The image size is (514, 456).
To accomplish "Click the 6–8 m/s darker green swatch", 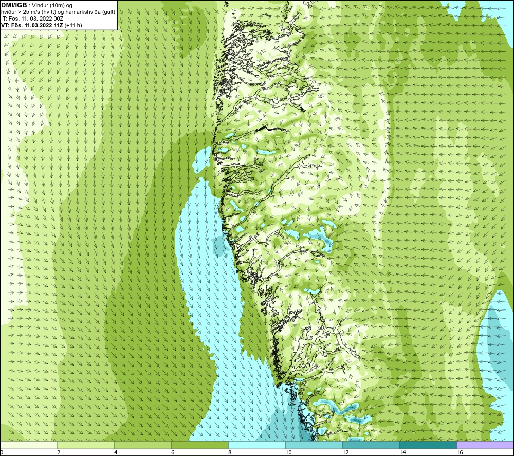I will coord(200,445).
